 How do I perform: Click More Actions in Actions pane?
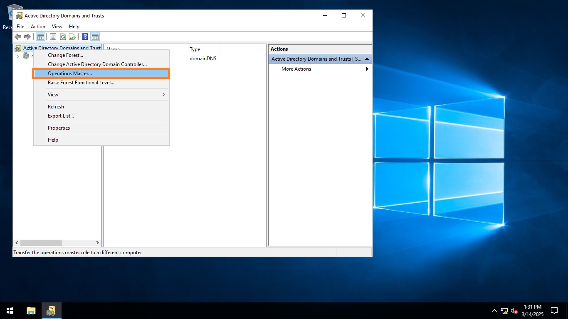(x=296, y=69)
